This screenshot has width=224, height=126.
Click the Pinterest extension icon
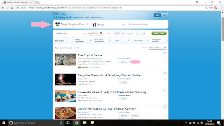click(216, 8)
